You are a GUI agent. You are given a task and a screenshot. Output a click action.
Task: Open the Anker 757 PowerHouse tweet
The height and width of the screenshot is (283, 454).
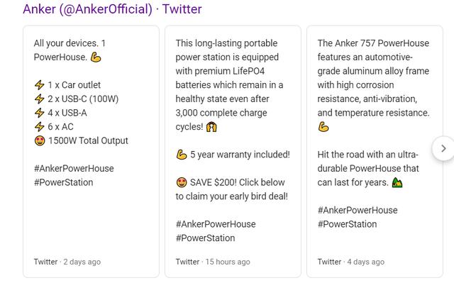[375, 151]
